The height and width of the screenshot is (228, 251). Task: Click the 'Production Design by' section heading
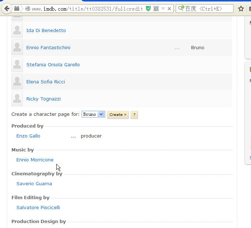pos(39,222)
